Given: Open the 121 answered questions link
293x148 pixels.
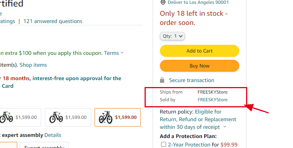Looking at the screenshot, I should coord(53,21).
